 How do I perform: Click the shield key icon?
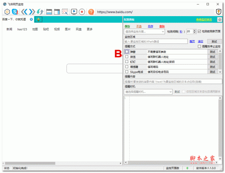(219, 12)
